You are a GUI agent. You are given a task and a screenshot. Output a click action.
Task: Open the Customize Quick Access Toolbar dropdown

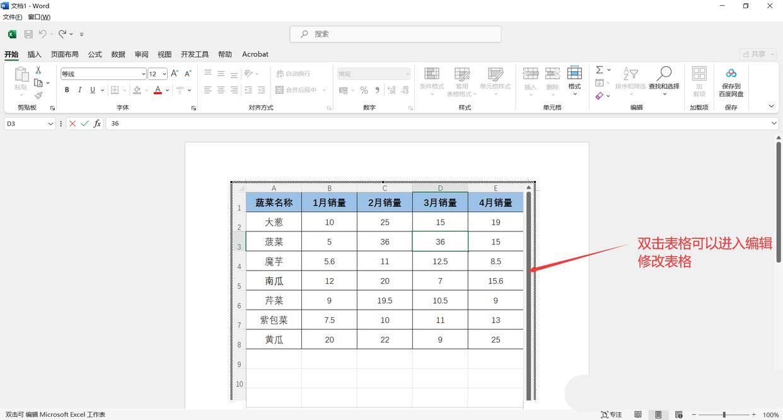pos(81,34)
